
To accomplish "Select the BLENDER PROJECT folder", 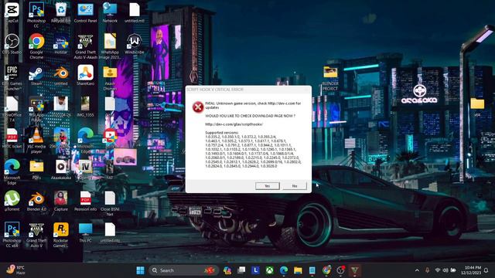I will pos(330,78).
